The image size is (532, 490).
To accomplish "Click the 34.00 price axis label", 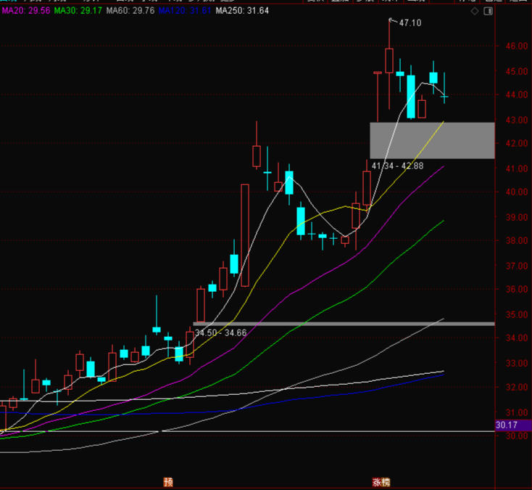I will 517,338.
